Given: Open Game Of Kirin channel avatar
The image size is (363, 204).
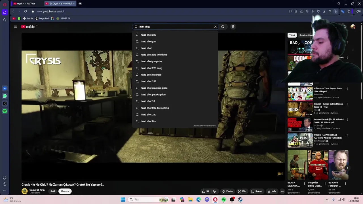Looking at the screenshot, I should pyautogui.click(x=25, y=191).
